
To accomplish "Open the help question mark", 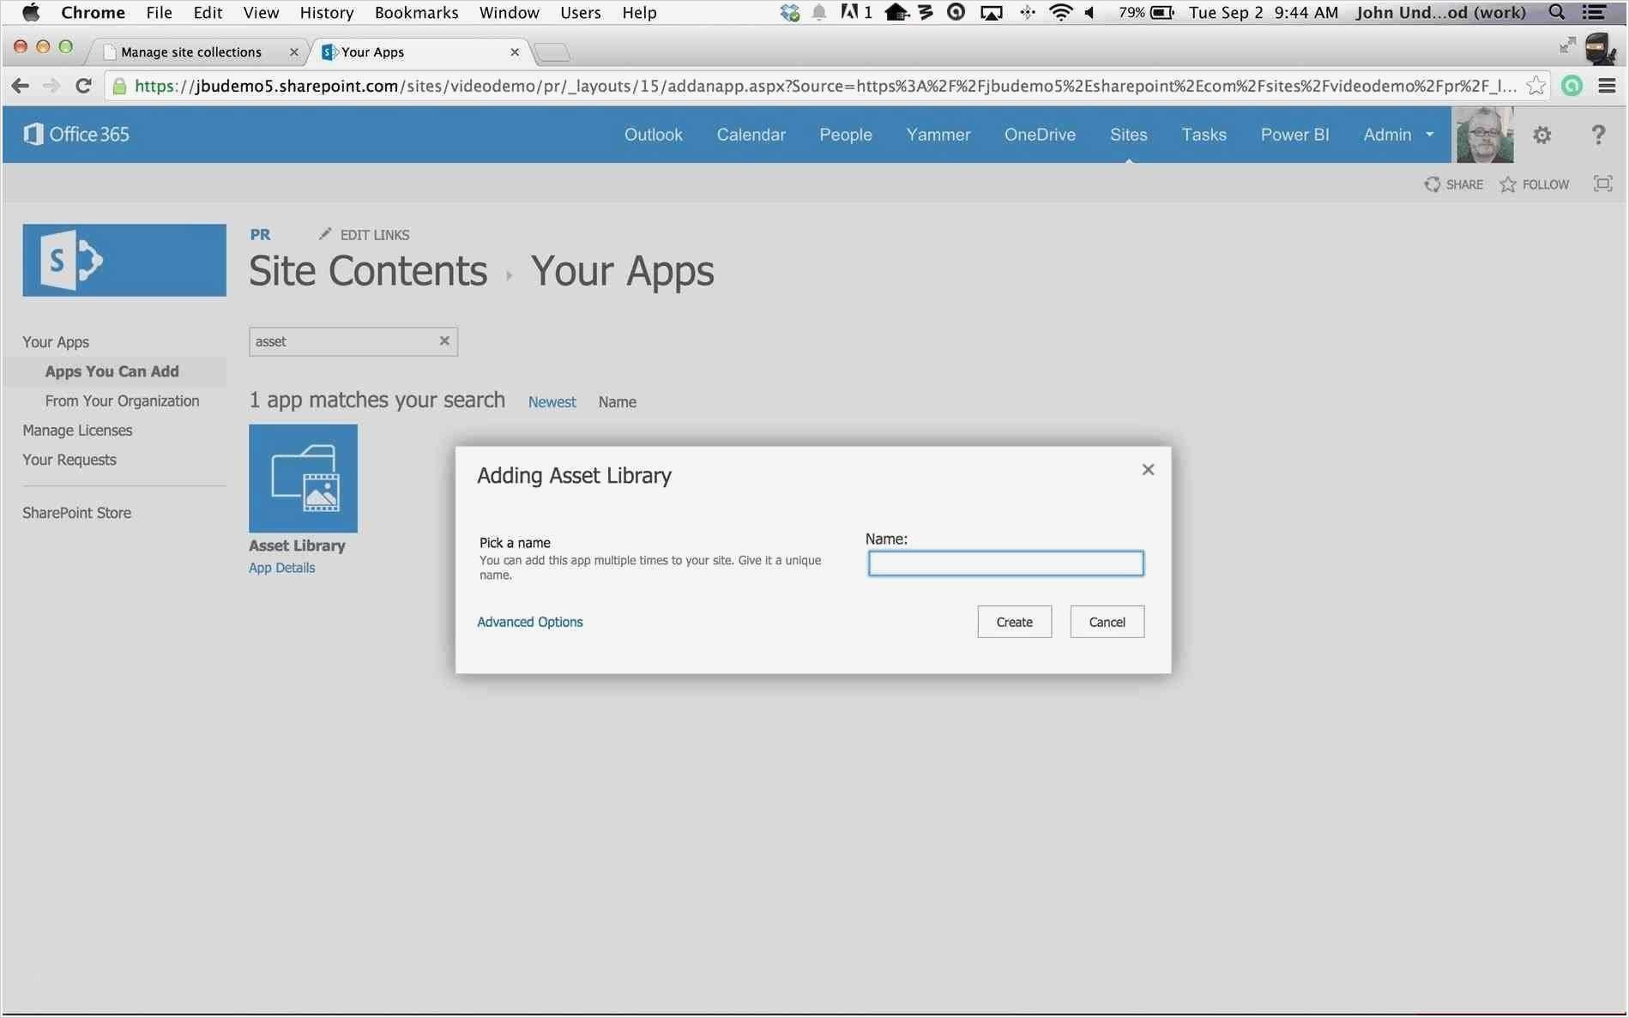I will coord(1597,135).
